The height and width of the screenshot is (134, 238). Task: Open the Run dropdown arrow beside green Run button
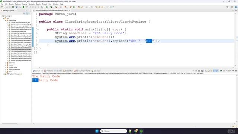click(49, 7)
